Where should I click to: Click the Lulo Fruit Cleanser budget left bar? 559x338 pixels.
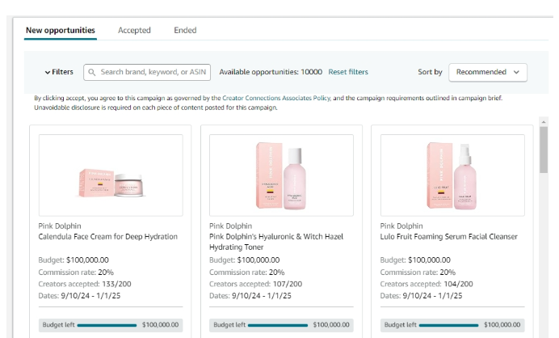tap(452, 325)
